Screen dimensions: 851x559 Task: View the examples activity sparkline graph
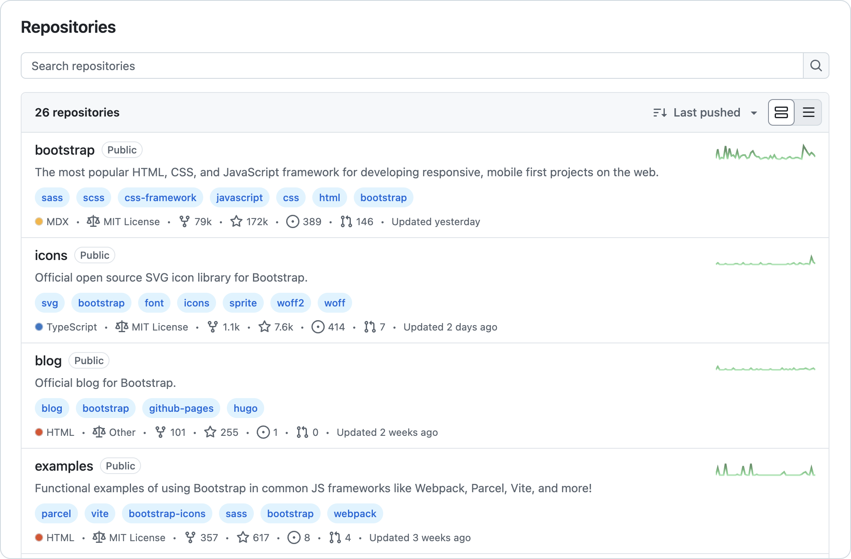(x=766, y=470)
